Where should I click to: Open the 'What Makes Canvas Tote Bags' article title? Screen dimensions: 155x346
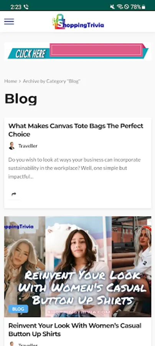tap(76, 130)
